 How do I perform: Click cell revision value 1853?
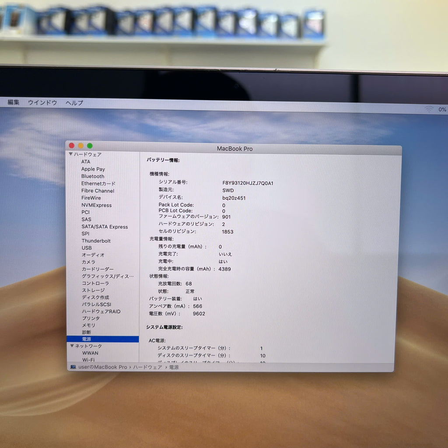pyautogui.click(x=227, y=232)
